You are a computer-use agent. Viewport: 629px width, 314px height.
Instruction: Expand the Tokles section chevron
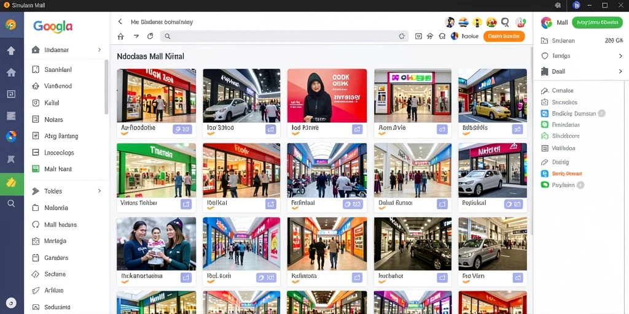[x=99, y=191]
